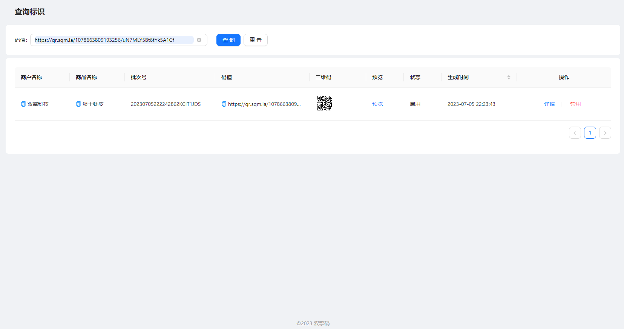Click timestamp 2023-07-05 22:23:43

click(471, 104)
